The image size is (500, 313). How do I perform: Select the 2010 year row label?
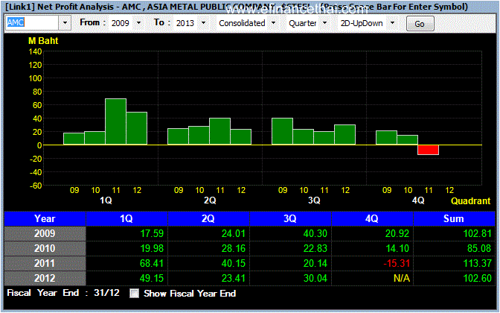coord(45,248)
